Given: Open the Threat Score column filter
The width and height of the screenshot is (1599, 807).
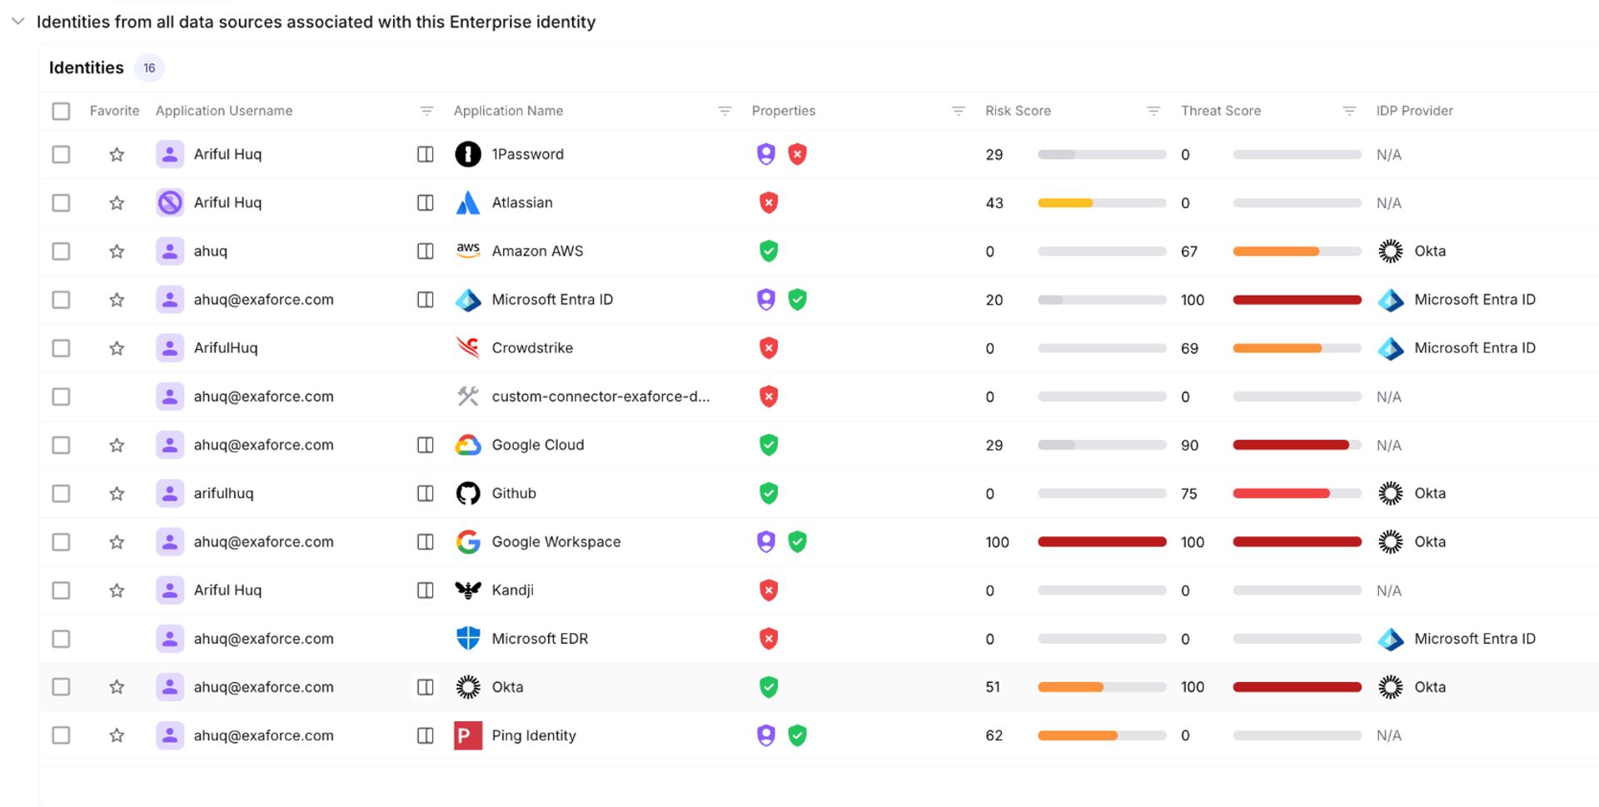Looking at the screenshot, I should pyautogui.click(x=1349, y=111).
